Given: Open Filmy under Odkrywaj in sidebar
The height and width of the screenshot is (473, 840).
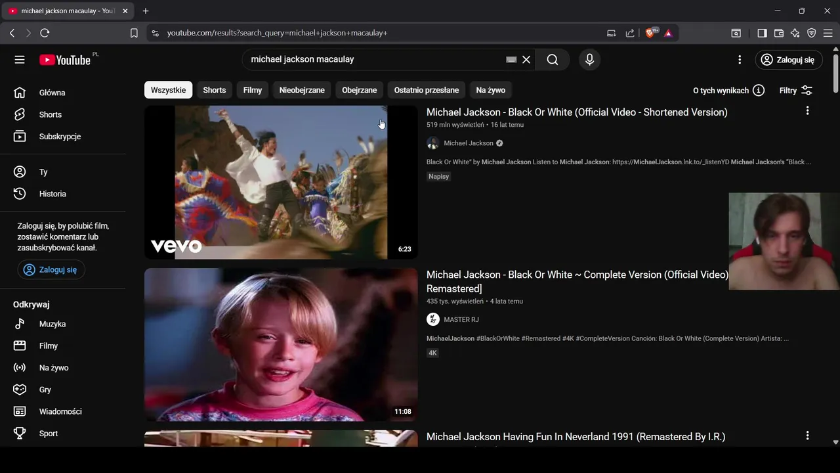Looking at the screenshot, I should [63, 346].
